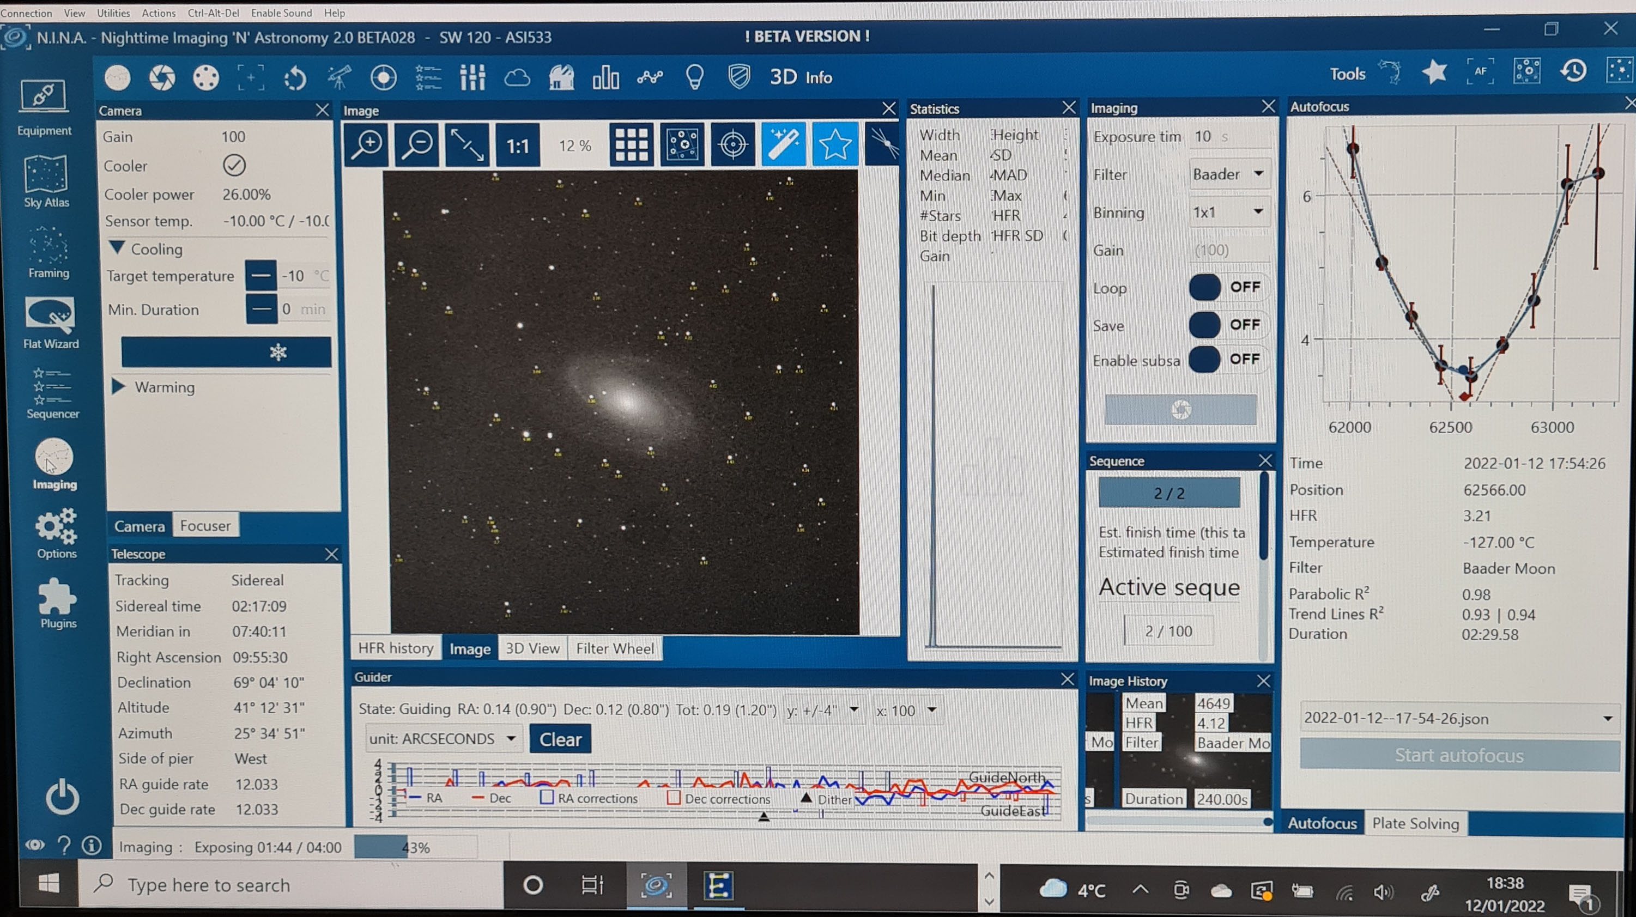Click the Windows Start button
This screenshot has height=917, width=1636.
point(49,884)
